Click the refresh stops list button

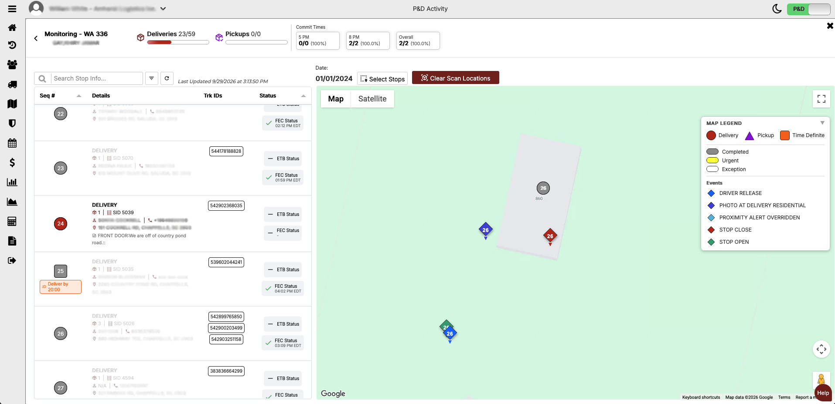point(167,78)
